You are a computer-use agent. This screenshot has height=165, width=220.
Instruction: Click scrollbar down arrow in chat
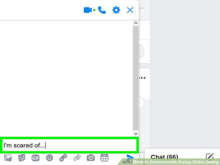136,134
